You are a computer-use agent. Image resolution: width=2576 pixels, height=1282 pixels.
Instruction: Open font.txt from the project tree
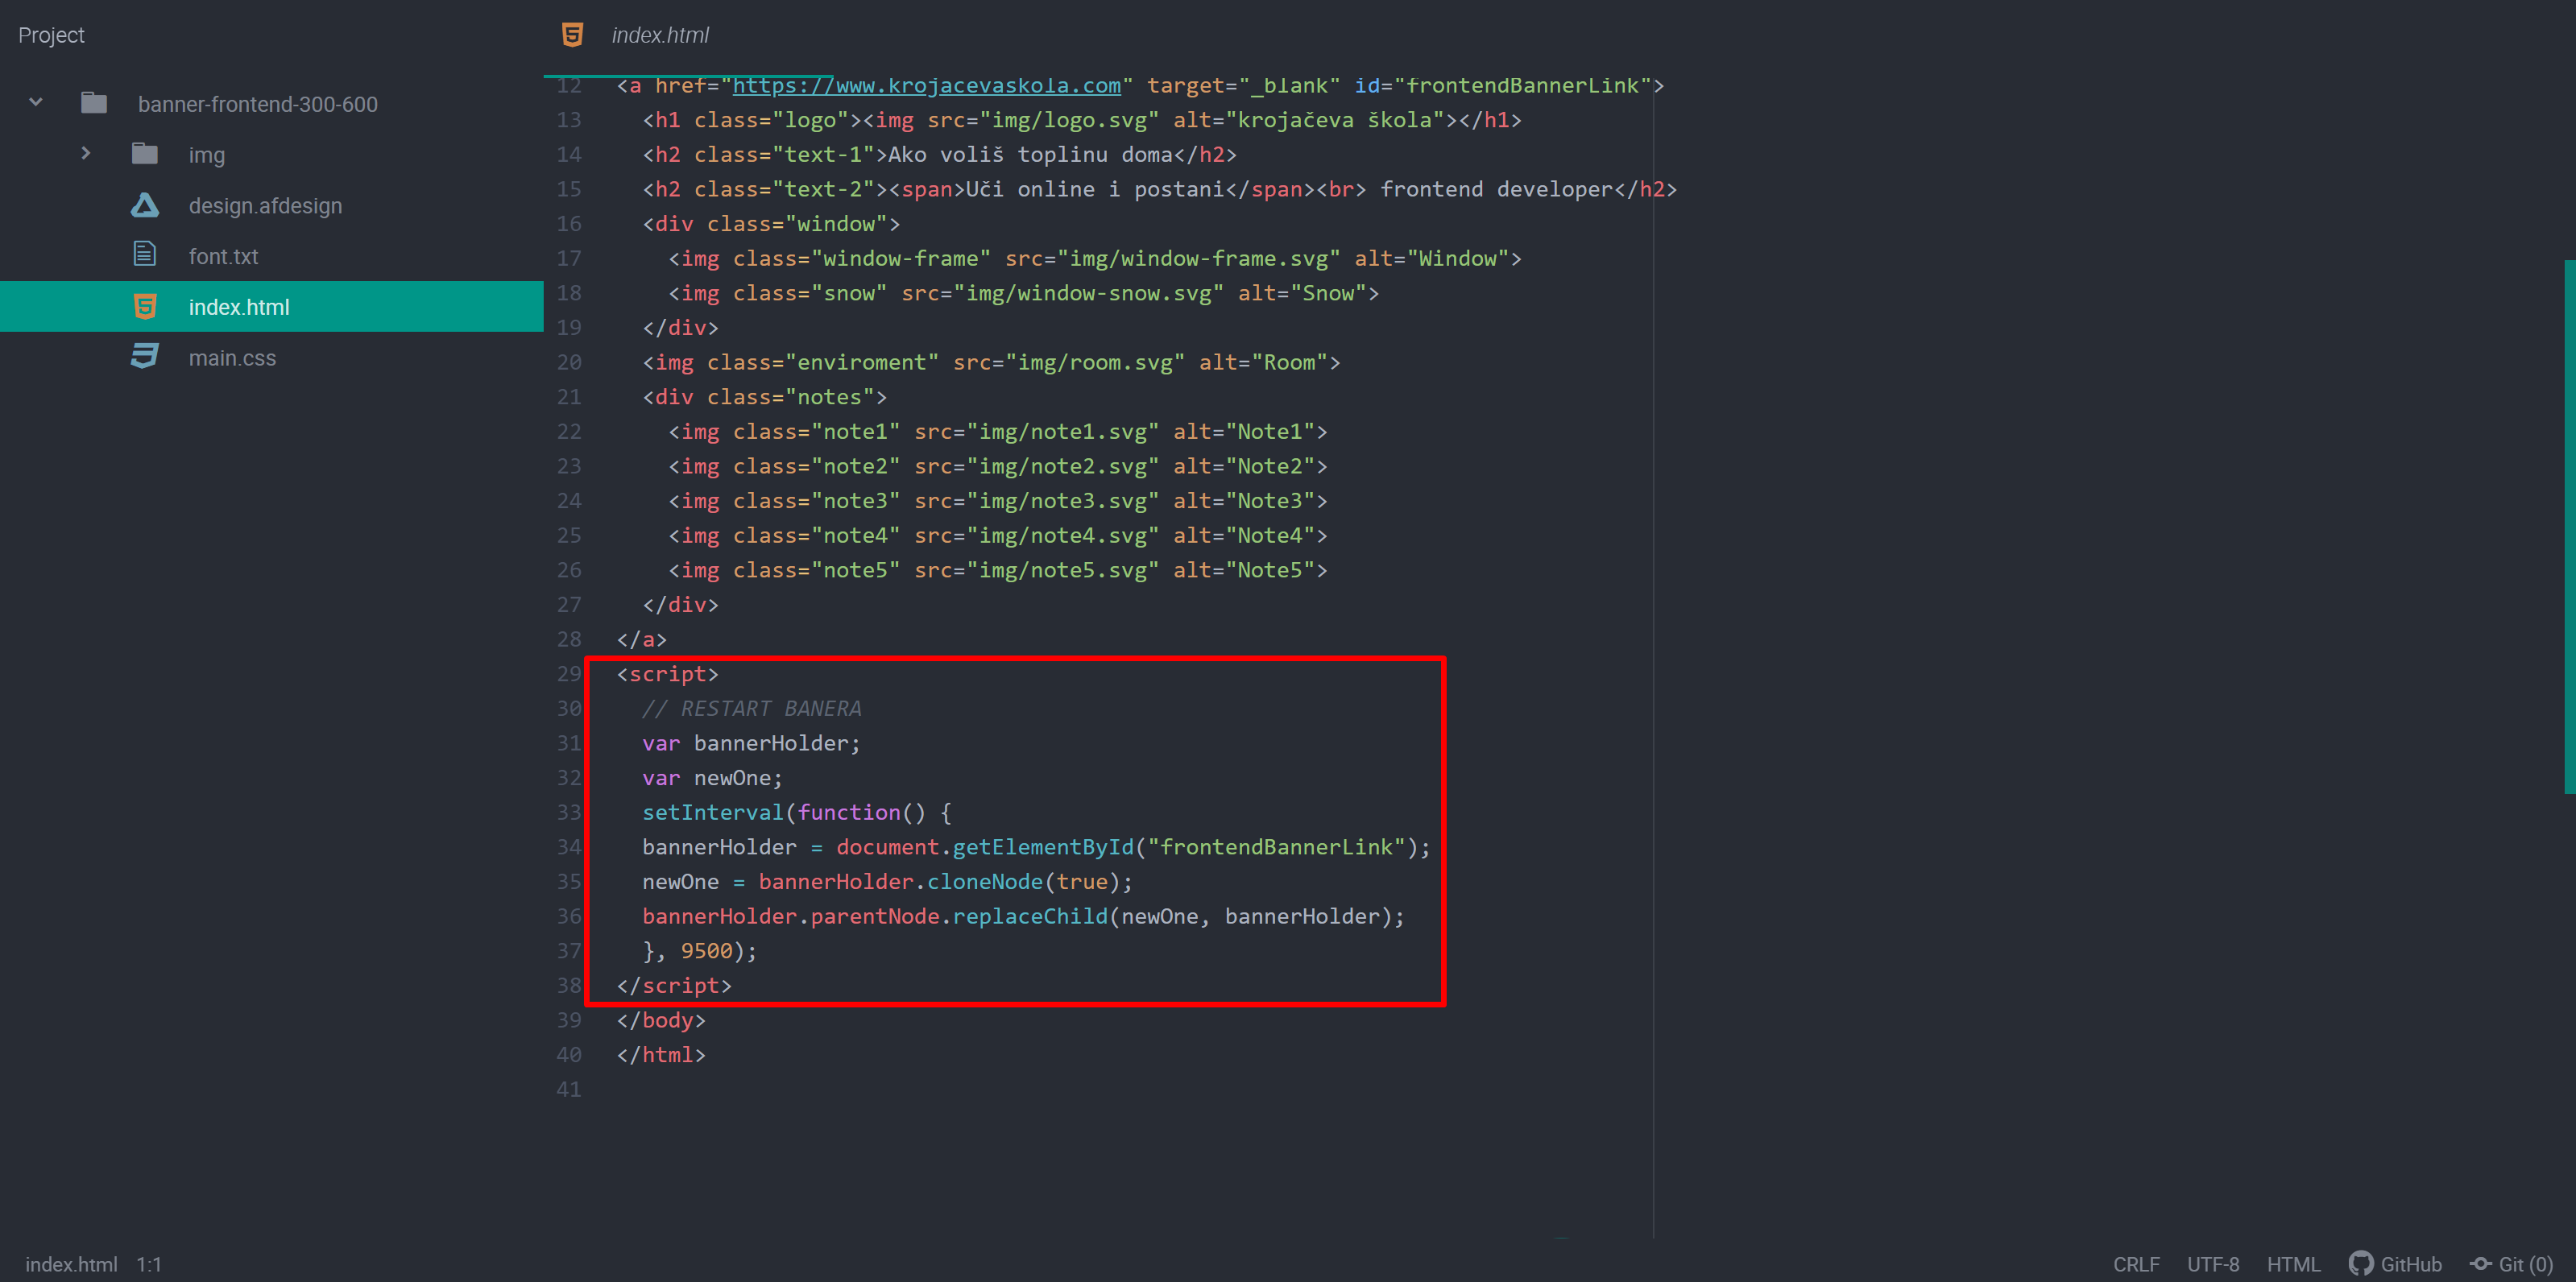[223, 256]
